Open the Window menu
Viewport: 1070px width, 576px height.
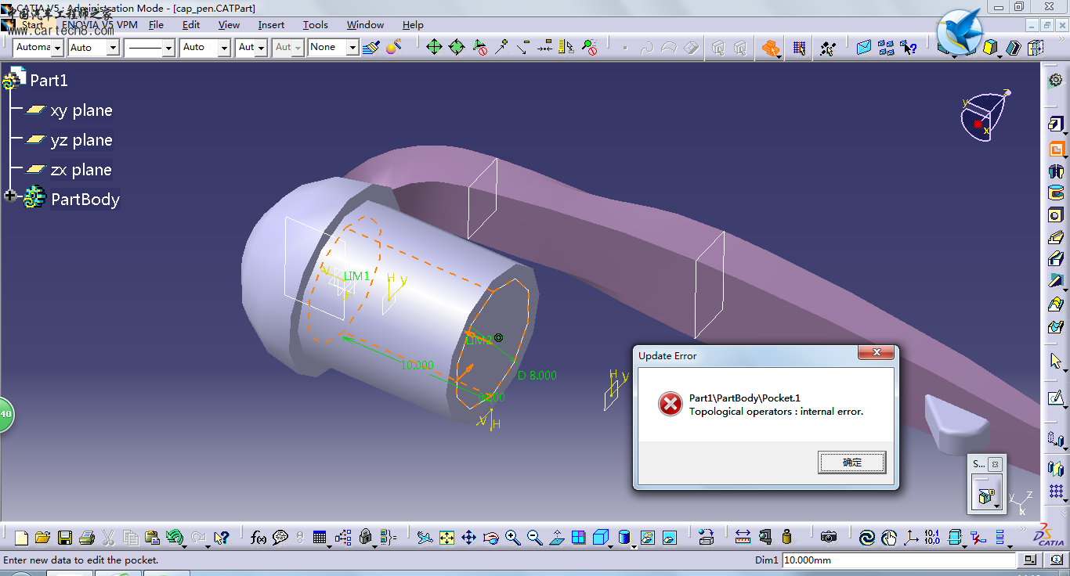(365, 25)
